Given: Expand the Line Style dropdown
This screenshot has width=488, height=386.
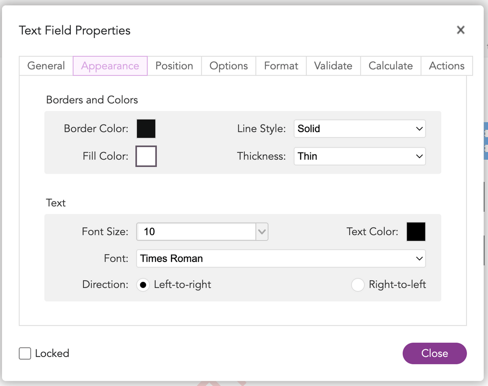Looking at the screenshot, I should coord(360,128).
